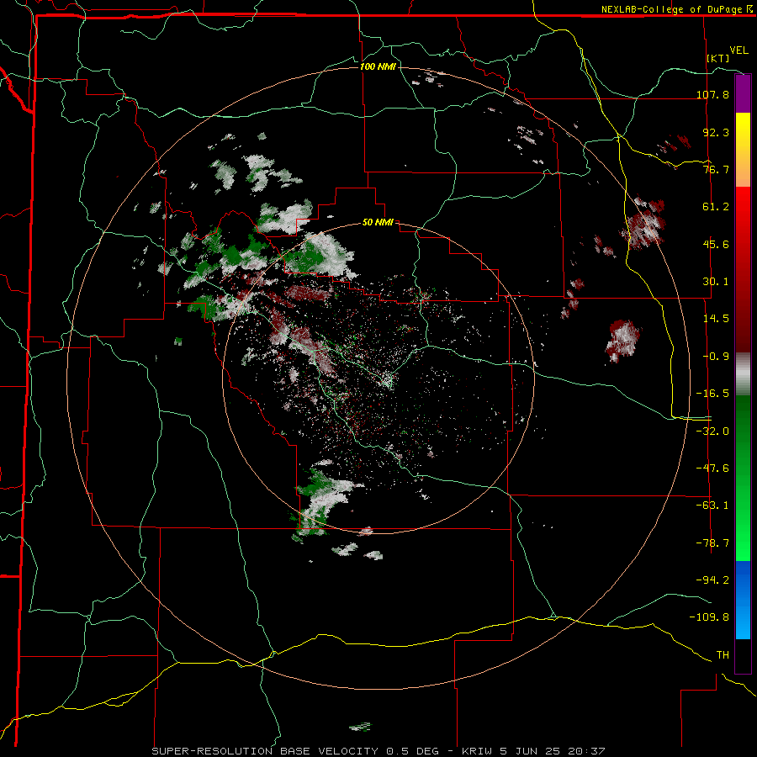
Task: Click the [KT] units label
Action: pos(718,58)
